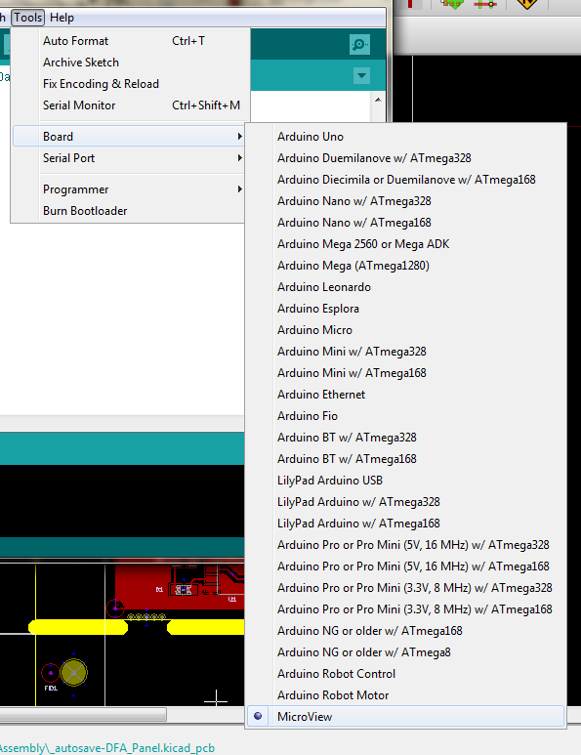Open the Help menu

point(62,18)
